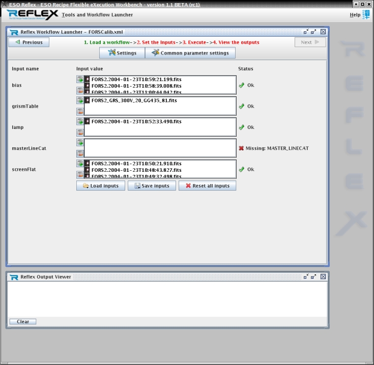Click the ESO logo icon beside Help
Viewport: 374px width, 365px height.
[366, 15]
